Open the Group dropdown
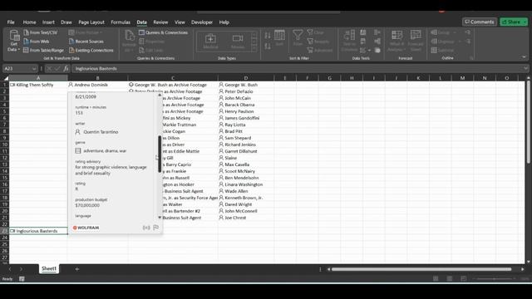532x299 pixels. coord(444,32)
